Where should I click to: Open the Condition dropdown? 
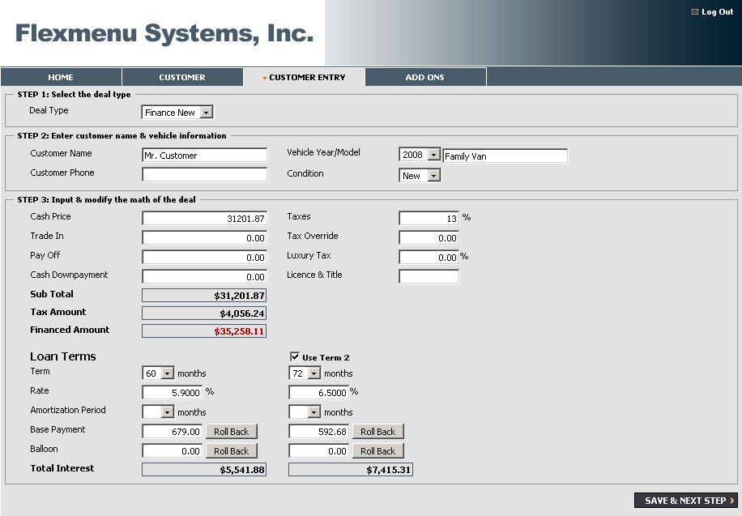pos(420,176)
